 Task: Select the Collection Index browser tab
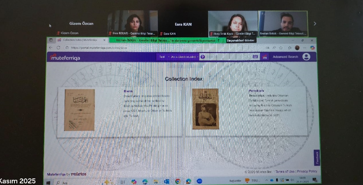[x=80, y=40]
